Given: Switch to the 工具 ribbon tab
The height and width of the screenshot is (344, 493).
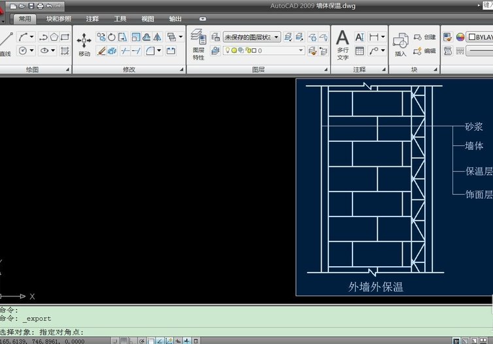Looking at the screenshot, I should (x=120, y=19).
